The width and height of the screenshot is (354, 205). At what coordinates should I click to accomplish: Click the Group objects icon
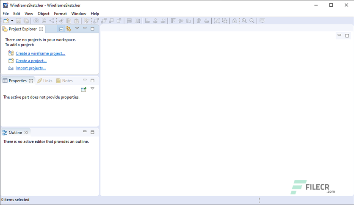click(x=217, y=21)
